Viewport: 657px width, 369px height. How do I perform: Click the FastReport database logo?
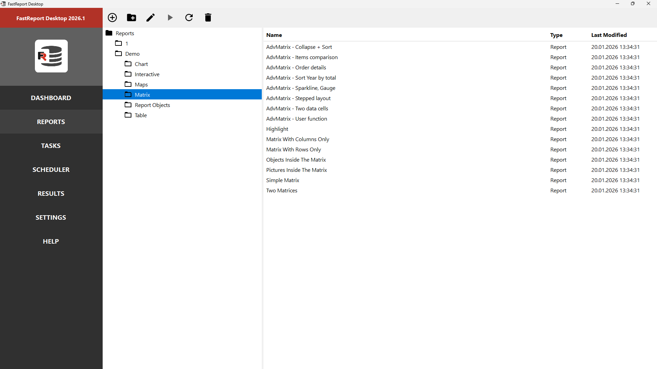coord(51,56)
